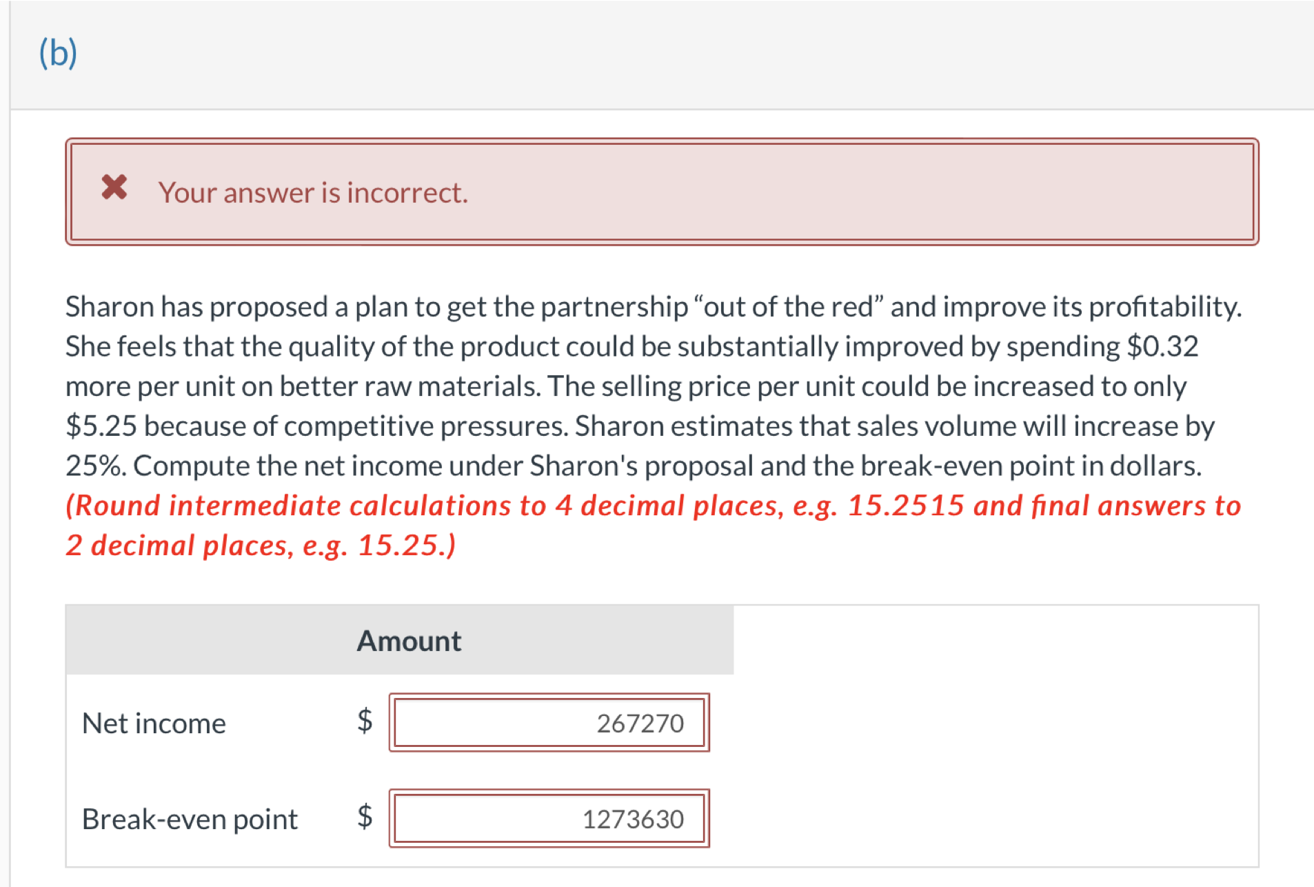
Task: Select the Break-even point input field
Action: 548,818
